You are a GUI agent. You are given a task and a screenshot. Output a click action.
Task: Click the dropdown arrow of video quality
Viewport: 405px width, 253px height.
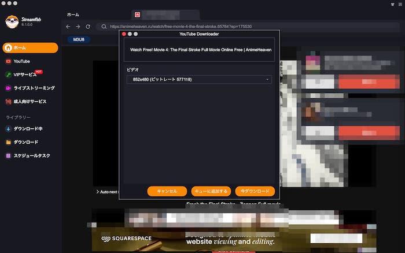click(x=267, y=80)
